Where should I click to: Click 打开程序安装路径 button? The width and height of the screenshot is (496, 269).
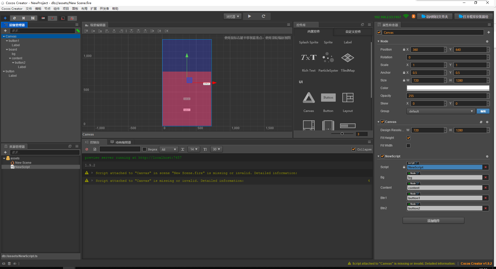point(473,17)
